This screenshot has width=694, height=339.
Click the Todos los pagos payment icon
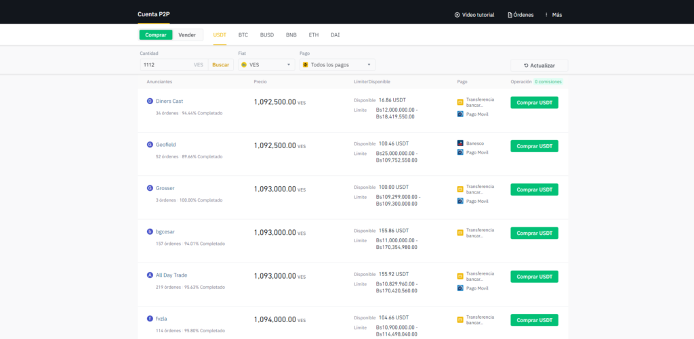tap(305, 64)
